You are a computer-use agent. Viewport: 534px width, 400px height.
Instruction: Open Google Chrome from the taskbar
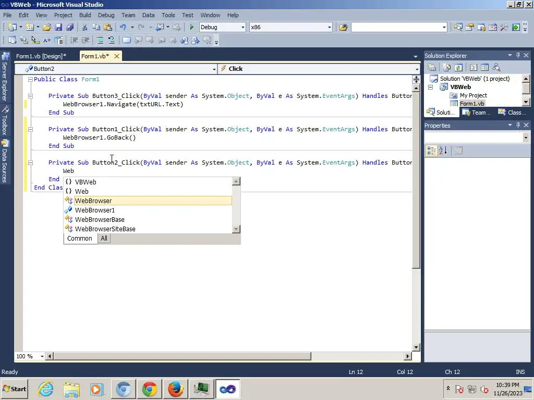tap(150, 389)
